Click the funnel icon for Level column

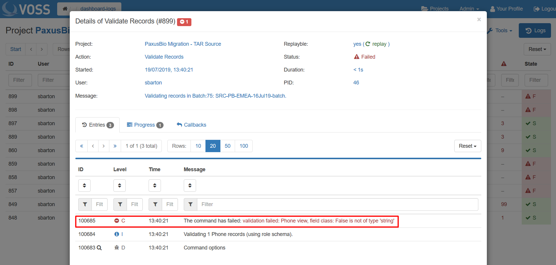point(120,204)
